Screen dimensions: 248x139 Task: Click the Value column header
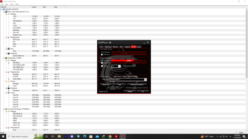(x=37, y=7)
